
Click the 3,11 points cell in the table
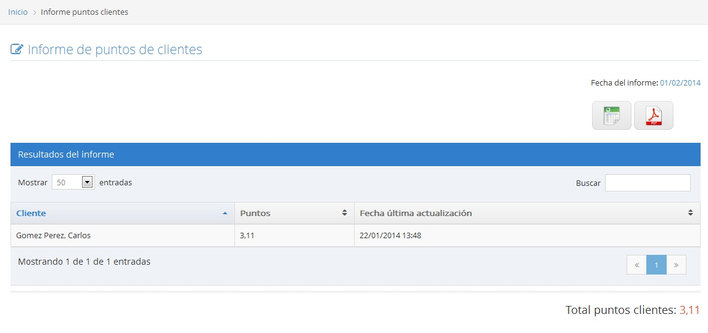click(x=247, y=235)
